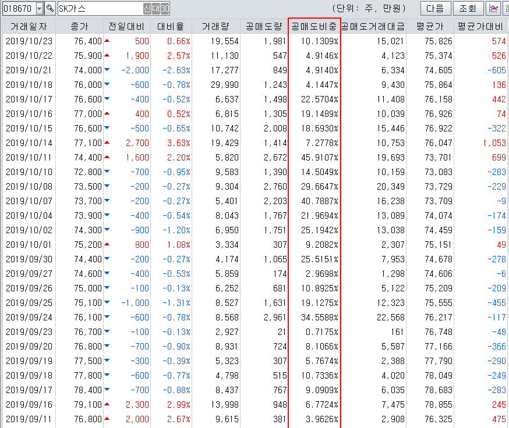Open the chart icon in top right

tap(493, 8)
